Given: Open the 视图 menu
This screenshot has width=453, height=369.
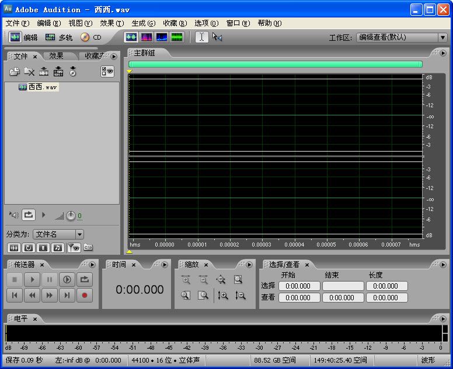Looking at the screenshot, I should [81, 23].
